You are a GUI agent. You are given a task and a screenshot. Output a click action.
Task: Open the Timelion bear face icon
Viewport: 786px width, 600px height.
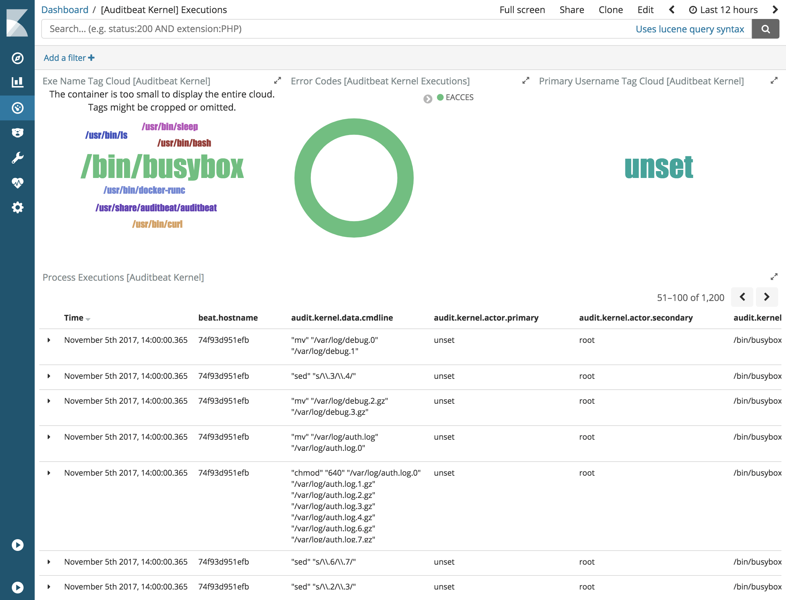17,133
